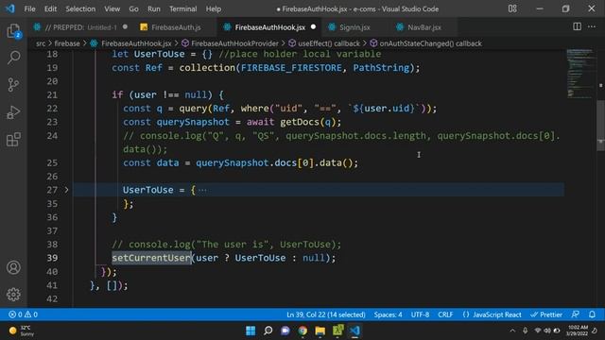605x340 pixels.
Task: Click the PathString argument on line 19
Action: [381, 67]
